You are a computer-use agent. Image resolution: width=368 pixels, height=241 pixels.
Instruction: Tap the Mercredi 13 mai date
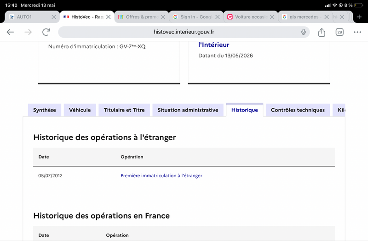[38, 5]
